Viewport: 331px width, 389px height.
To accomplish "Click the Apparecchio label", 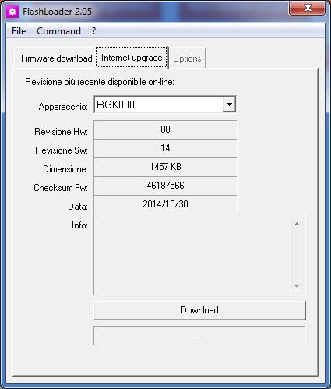I will 63,107.
